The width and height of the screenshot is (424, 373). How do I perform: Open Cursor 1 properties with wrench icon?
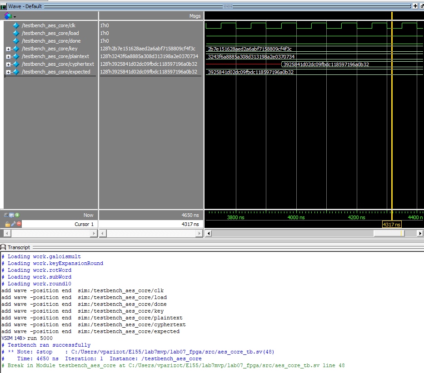pos(14,224)
